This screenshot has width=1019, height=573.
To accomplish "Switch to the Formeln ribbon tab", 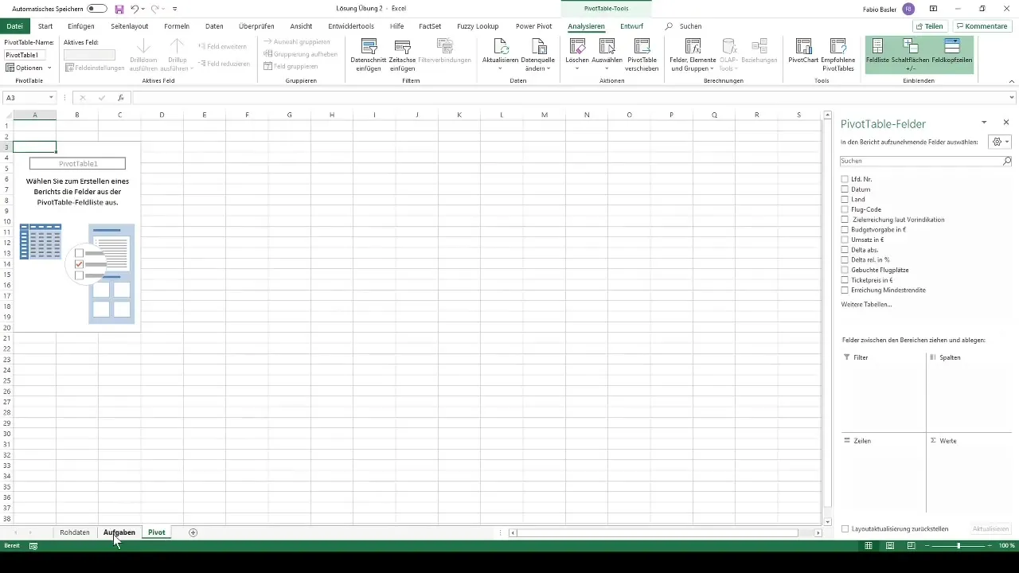I will (177, 26).
